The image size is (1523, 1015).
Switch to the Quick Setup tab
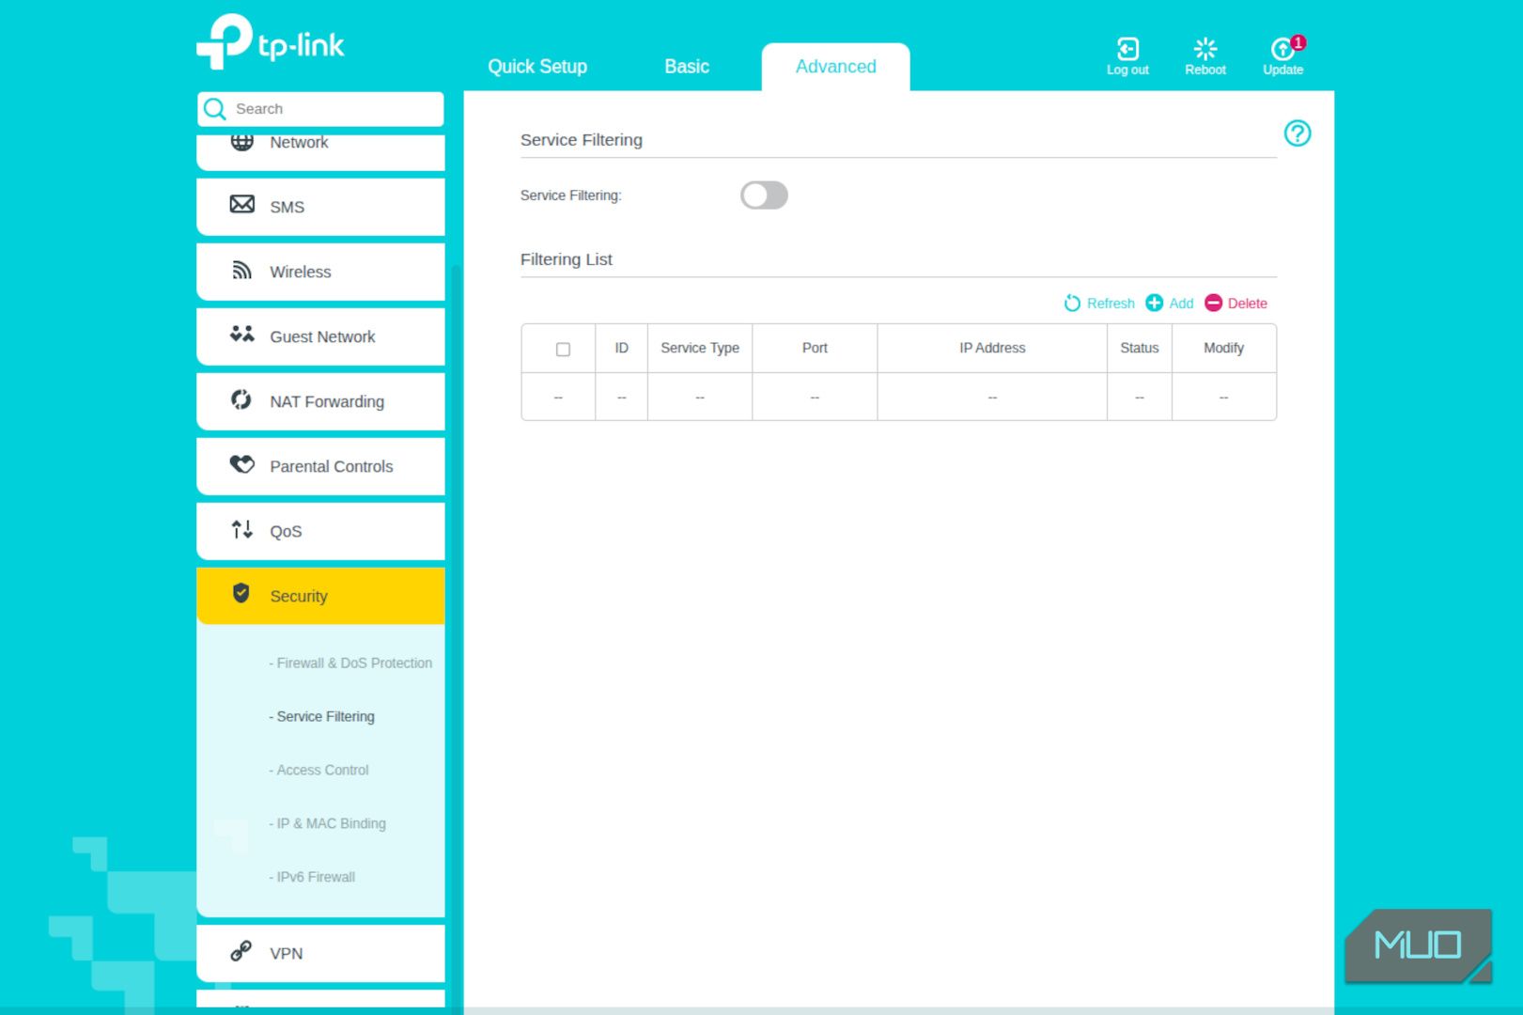pos(537,67)
